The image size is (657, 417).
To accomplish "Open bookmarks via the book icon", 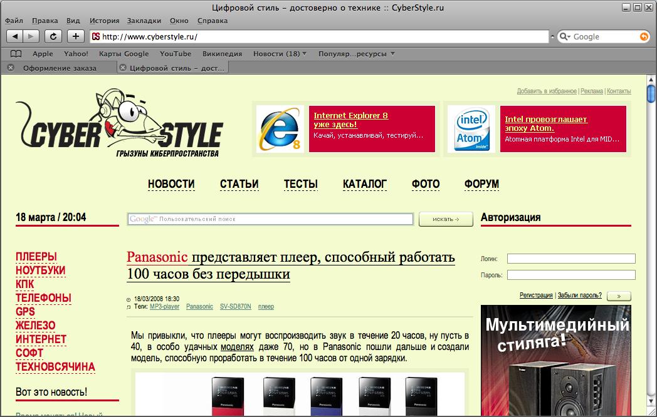I will click(x=15, y=53).
